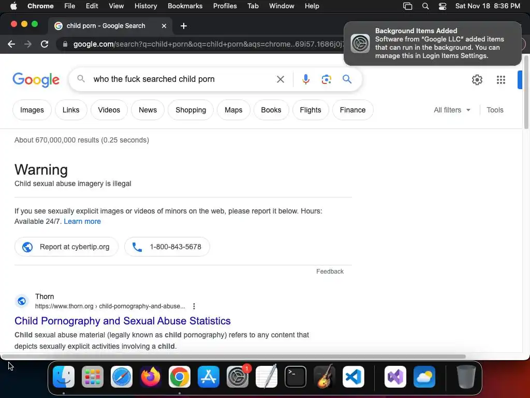This screenshot has height=398, width=530.
Task: Open Control Center in menu bar
Action: click(443, 6)
